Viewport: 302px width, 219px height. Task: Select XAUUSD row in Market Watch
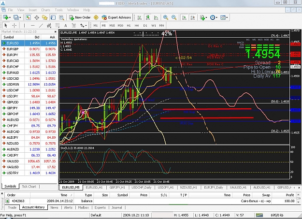point(29,161)
